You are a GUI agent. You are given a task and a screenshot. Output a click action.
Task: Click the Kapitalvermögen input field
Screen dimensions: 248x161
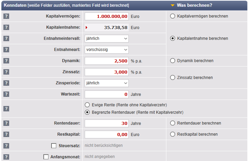(107, 16)
